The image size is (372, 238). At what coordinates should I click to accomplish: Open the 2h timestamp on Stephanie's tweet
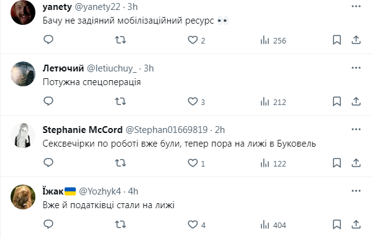[x=220, y=130]
